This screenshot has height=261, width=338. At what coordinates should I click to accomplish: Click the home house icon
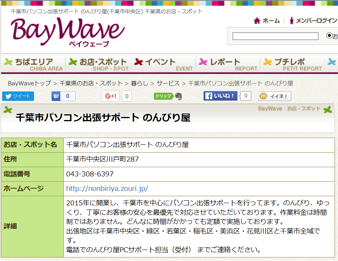pyautogui.click(x=257, y=21)
